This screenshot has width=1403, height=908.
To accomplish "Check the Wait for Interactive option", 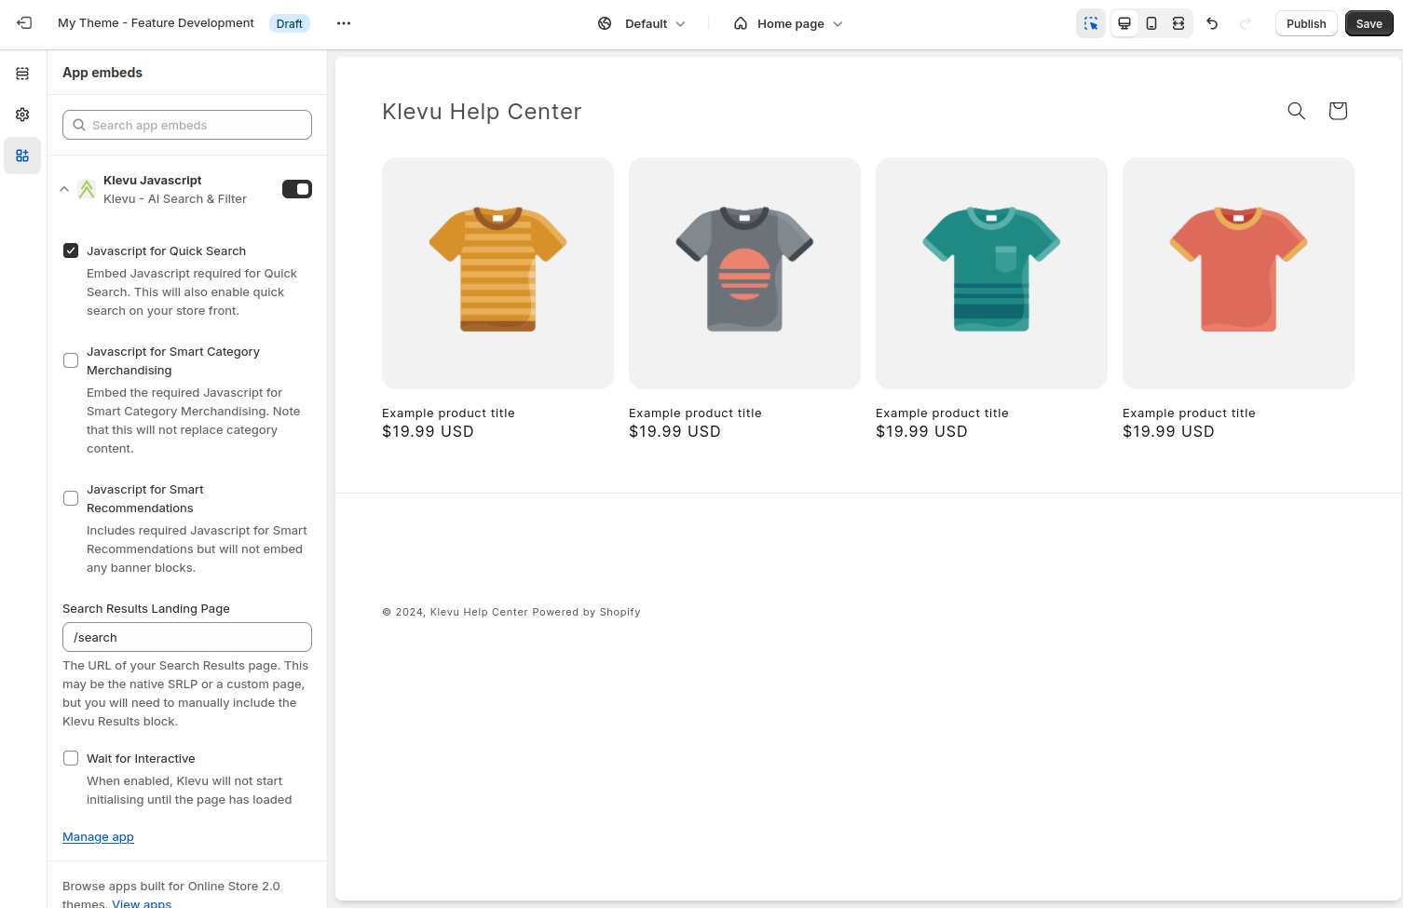I will coord(71,758).
